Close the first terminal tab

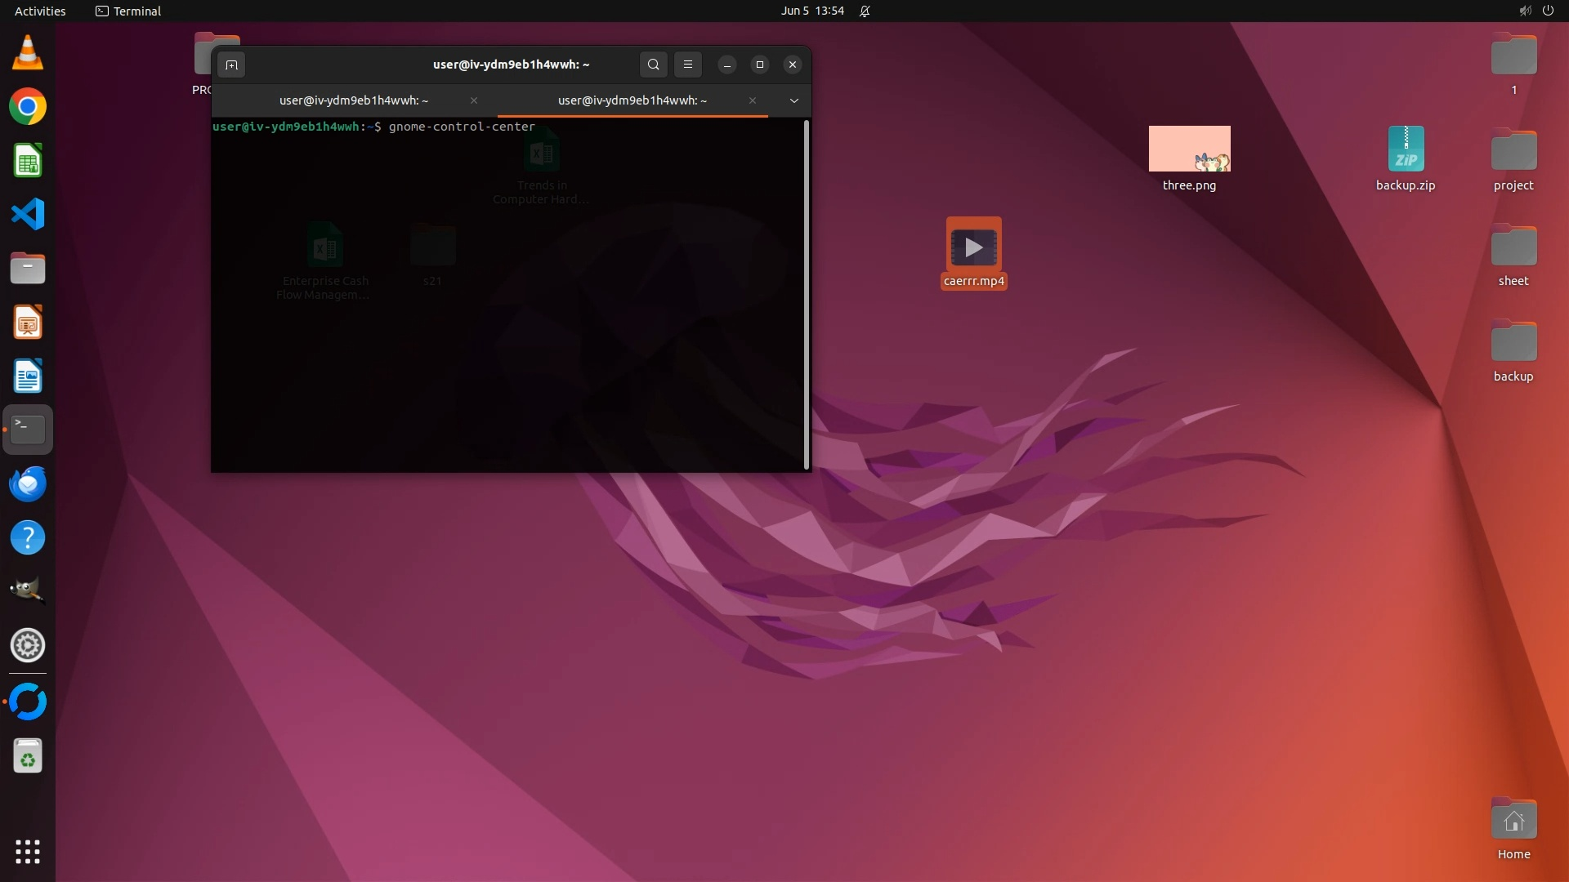[474, 100]
